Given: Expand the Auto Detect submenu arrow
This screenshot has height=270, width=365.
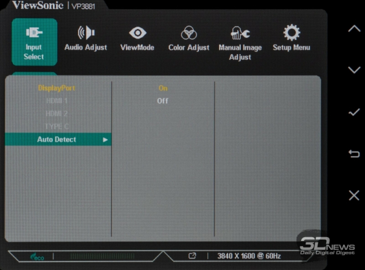Looking at the screenshot, I should pyautogui.click(x=105, y=140).
